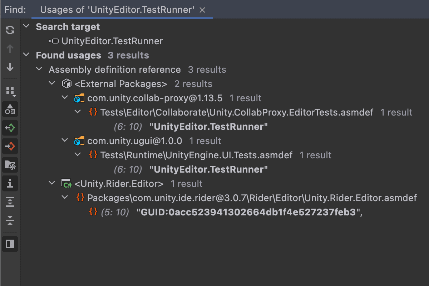This screenshot has width=429, height=286.
Task: Rerun the find usages search
Action: 10,30
